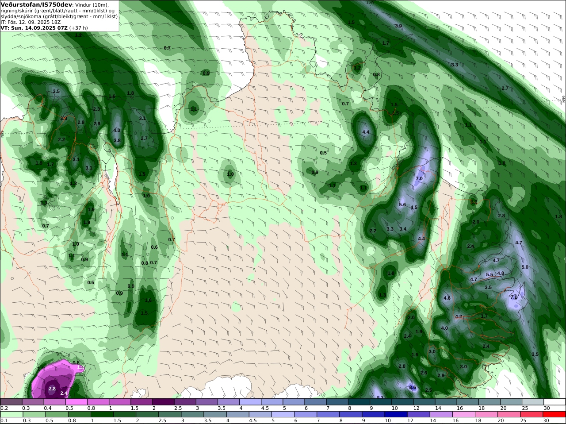Click the '0.6' precipitation value on the map
This screenshot has width=566, height=424.
(154, 247)
